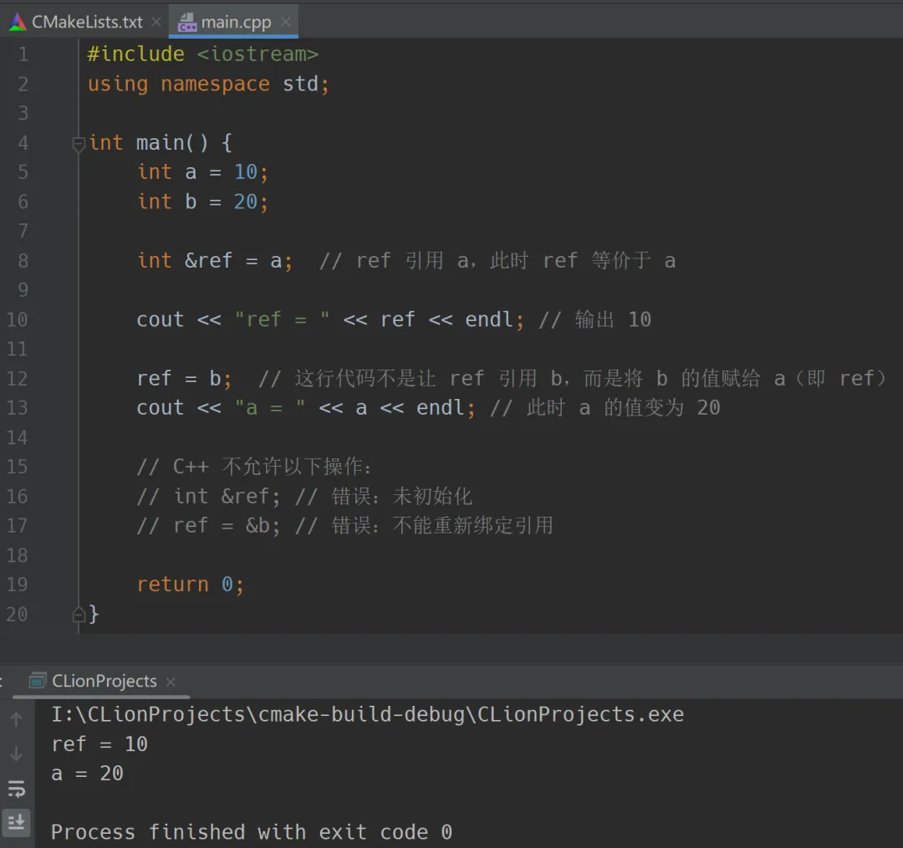Click the 'return 0;' statement

[x=191, y=585]
